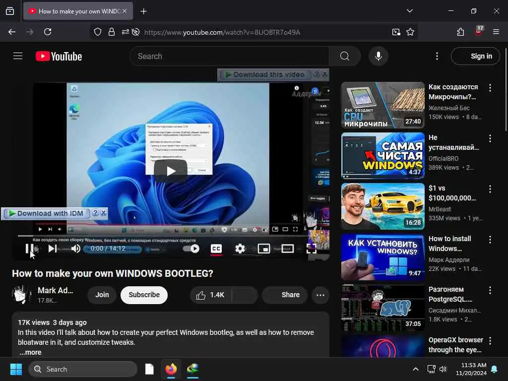Dislike the video

tap(245, 295)
